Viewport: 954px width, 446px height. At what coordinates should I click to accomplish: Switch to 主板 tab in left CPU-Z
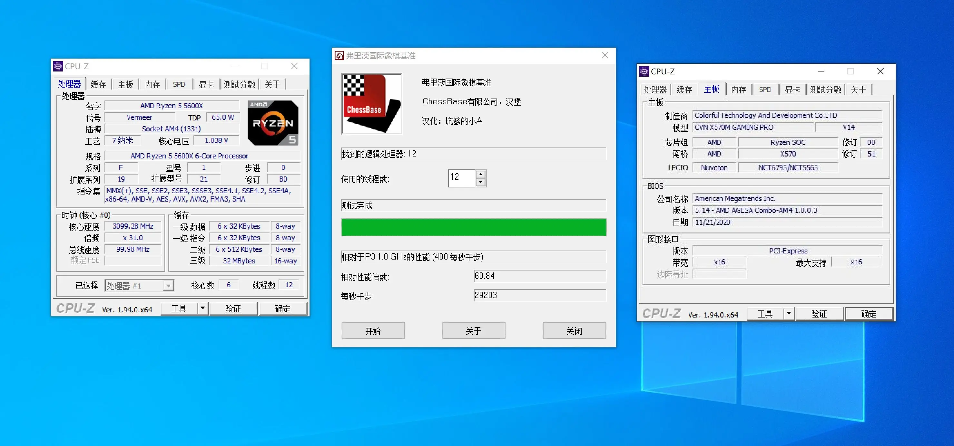point(125,84)
